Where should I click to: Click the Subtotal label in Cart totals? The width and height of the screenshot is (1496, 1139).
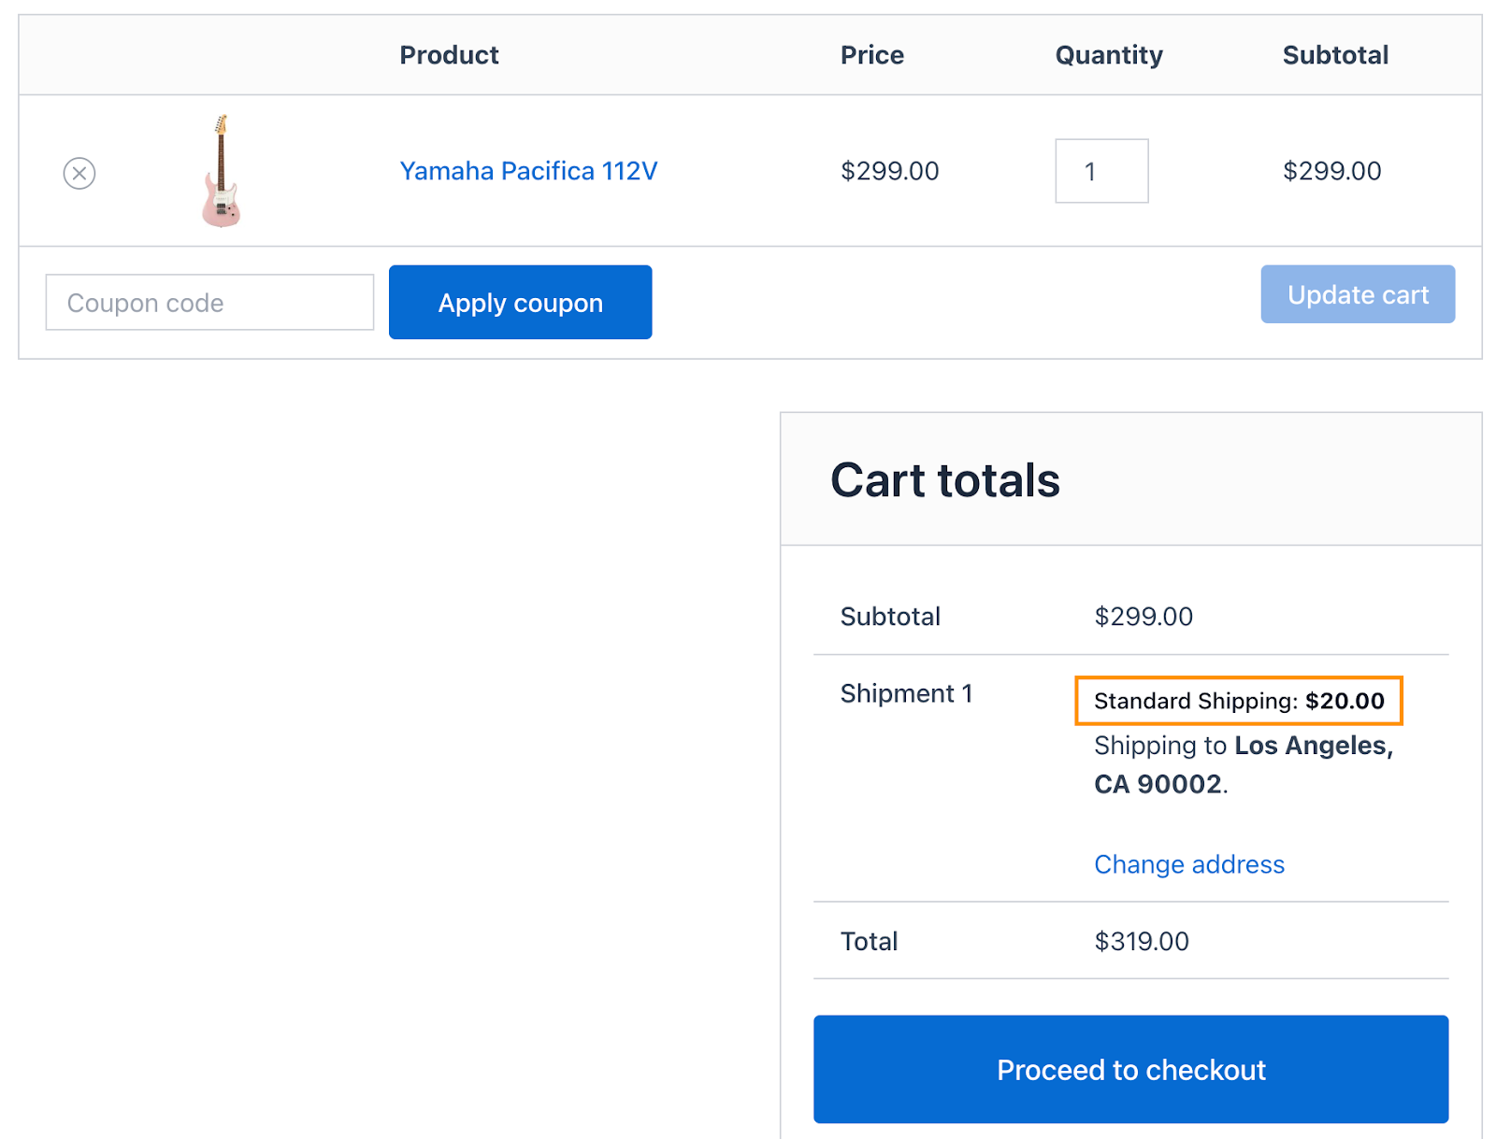point(889,617)
